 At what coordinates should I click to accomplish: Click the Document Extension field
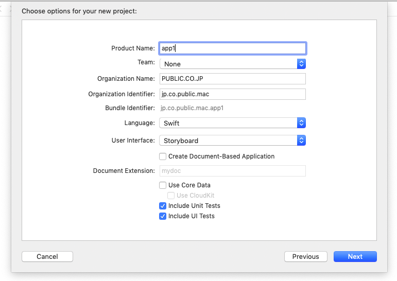(232, 171)
